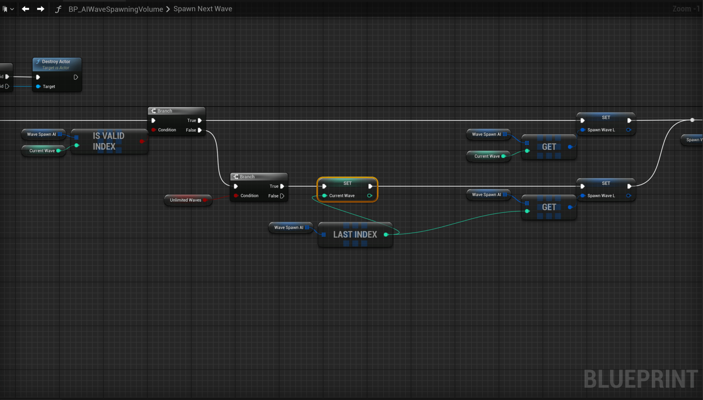This screenshot has height=400, width=703.
Task: Select the Destroy Actor node header
Action: 56,62
